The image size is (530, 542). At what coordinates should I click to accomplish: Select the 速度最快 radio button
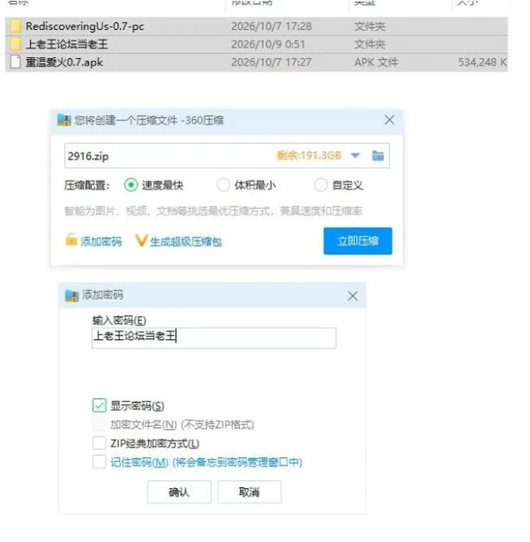click(x=131, y=185)
